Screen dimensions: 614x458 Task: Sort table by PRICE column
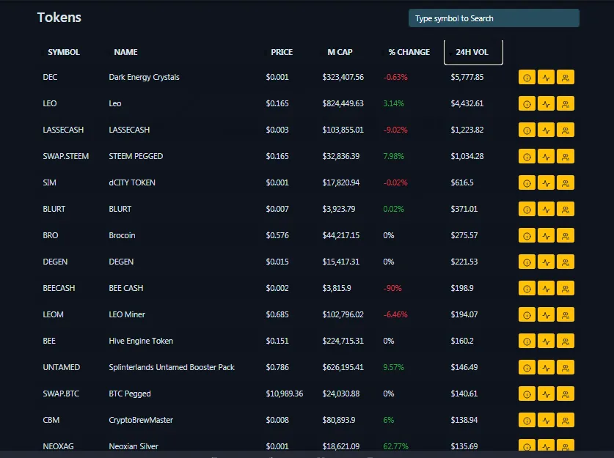(282, 52)
